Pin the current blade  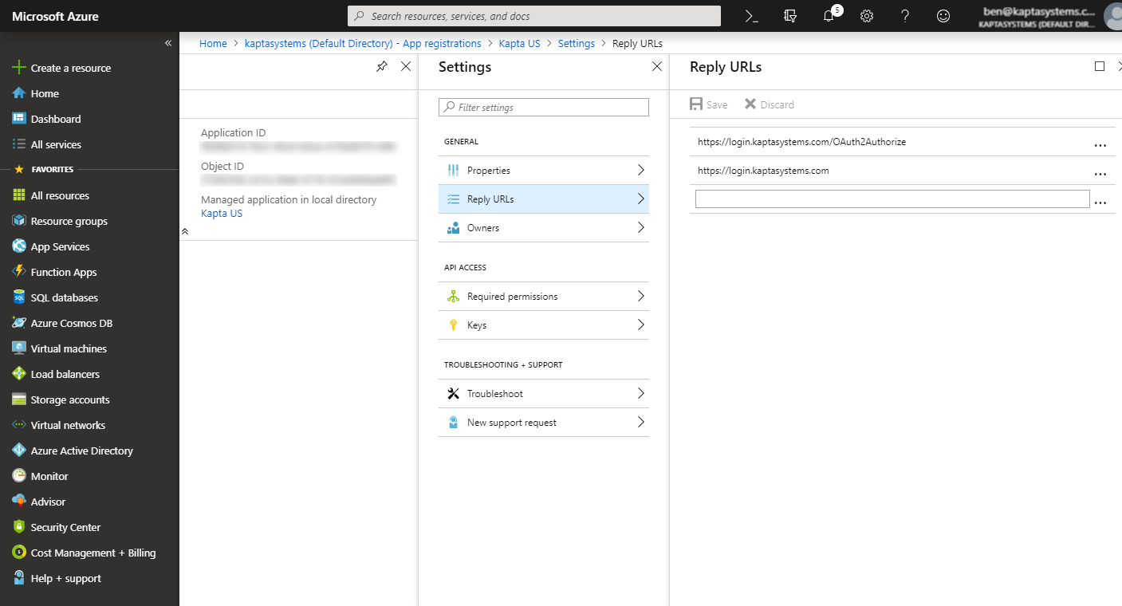point(381,67)
